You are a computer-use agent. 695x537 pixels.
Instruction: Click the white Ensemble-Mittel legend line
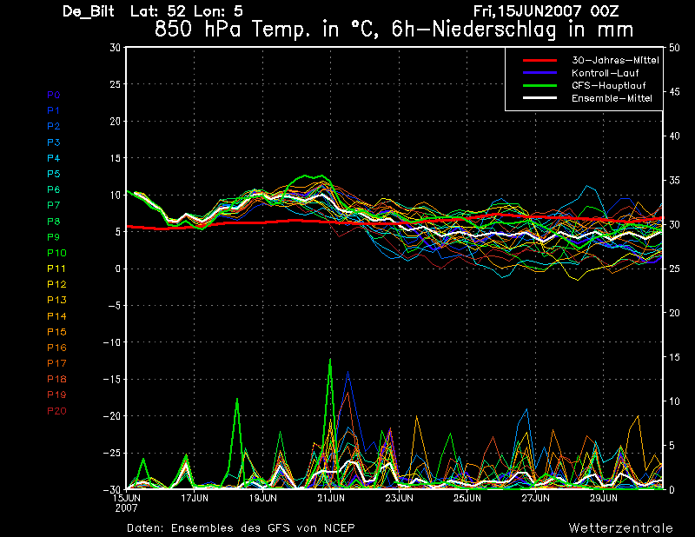pyautogui.click(x=539, y=98)
